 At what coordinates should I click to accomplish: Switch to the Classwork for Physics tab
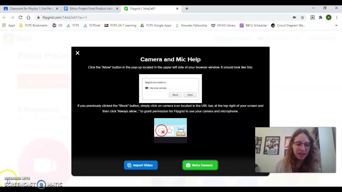point(32,9)
